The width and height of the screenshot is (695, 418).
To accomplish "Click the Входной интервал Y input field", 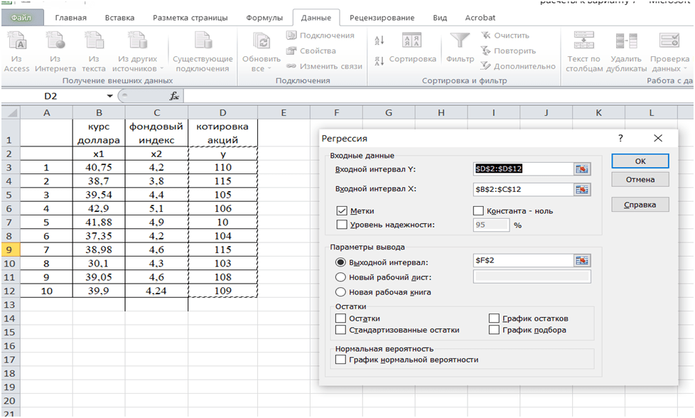I will [524, 169].
